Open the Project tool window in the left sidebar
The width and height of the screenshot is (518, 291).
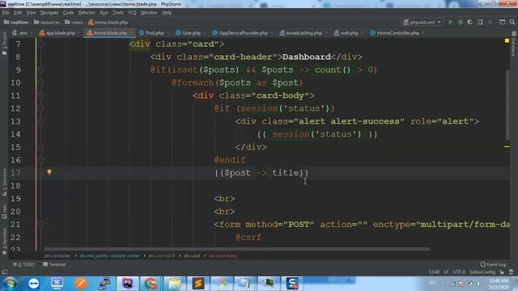pyautogui.click(x=4, y=43)
